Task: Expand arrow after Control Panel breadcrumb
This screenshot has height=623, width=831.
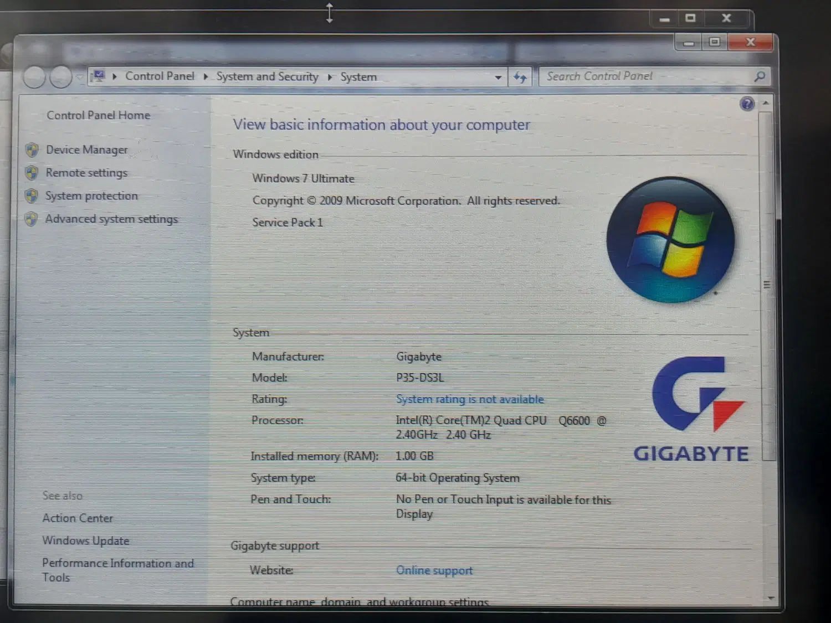Action: pos(206,76)
